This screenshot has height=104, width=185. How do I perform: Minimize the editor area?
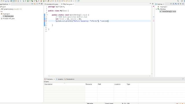click(x=150, y=4)
